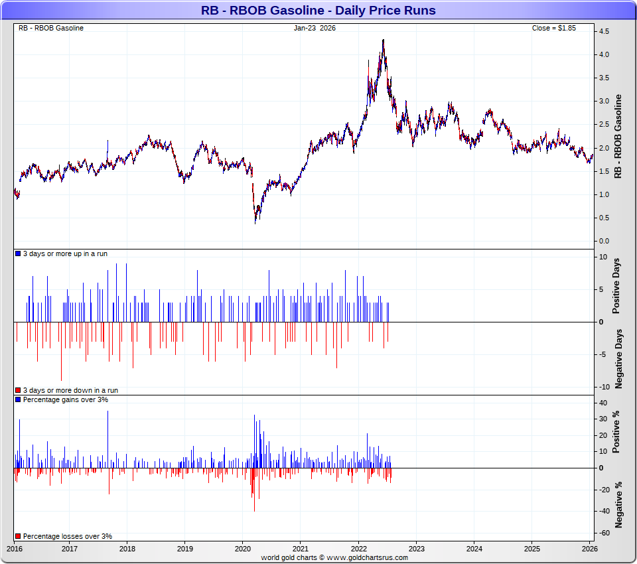Click the 2022 year label on x-axis
637x564 pixels.
point(358,549)
